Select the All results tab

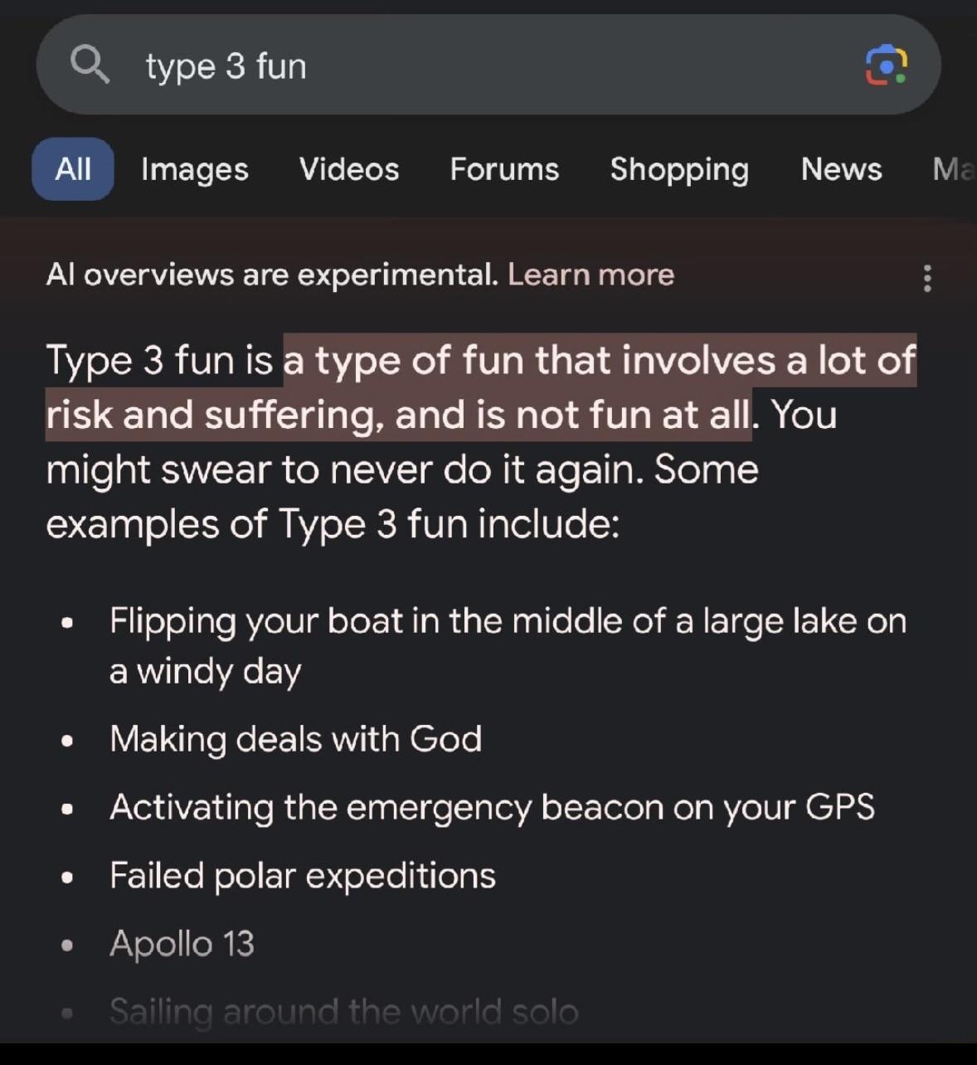73,169
